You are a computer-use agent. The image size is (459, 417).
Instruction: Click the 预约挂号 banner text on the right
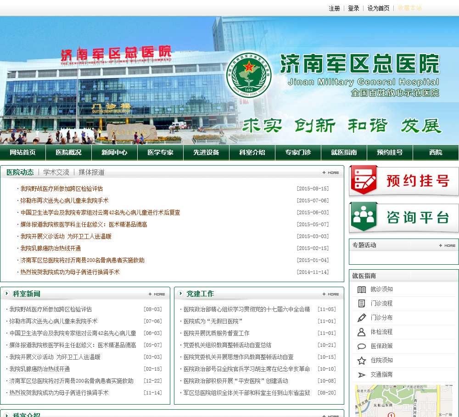418,181
